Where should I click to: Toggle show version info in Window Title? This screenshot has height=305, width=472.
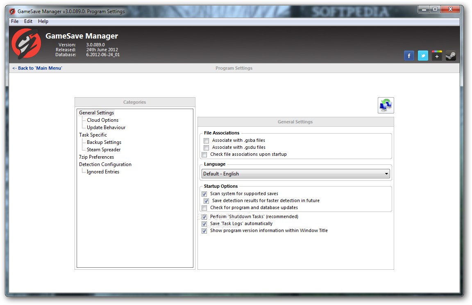coord(204,231)
